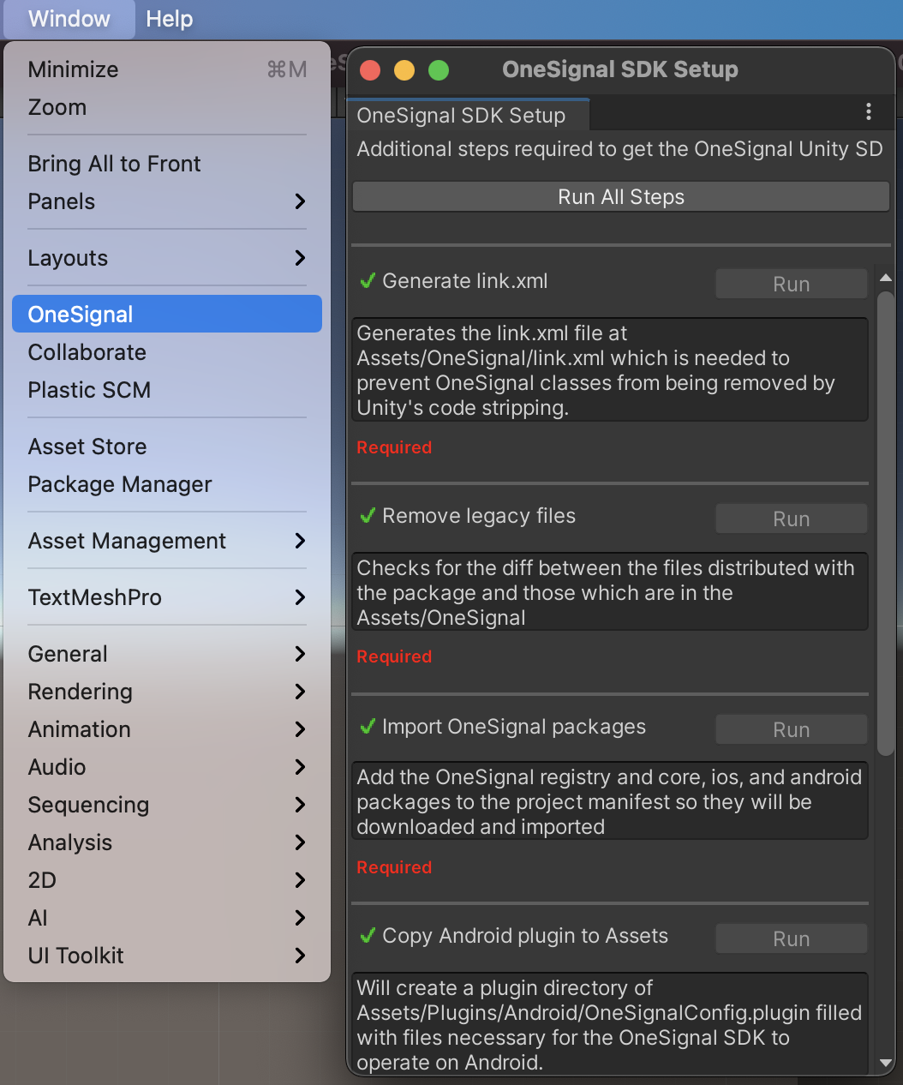
Task: Run the Remove legacy files step
Action: coord(792,519)
